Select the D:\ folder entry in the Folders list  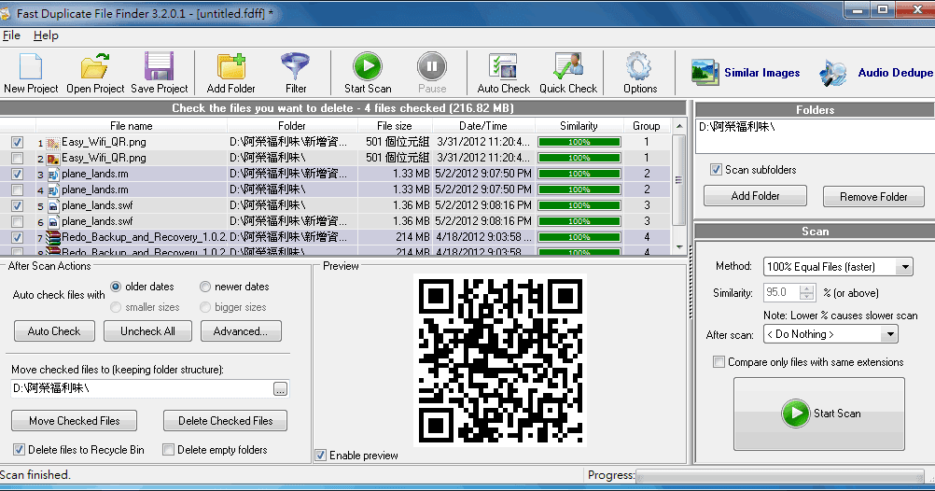(737, 127)
